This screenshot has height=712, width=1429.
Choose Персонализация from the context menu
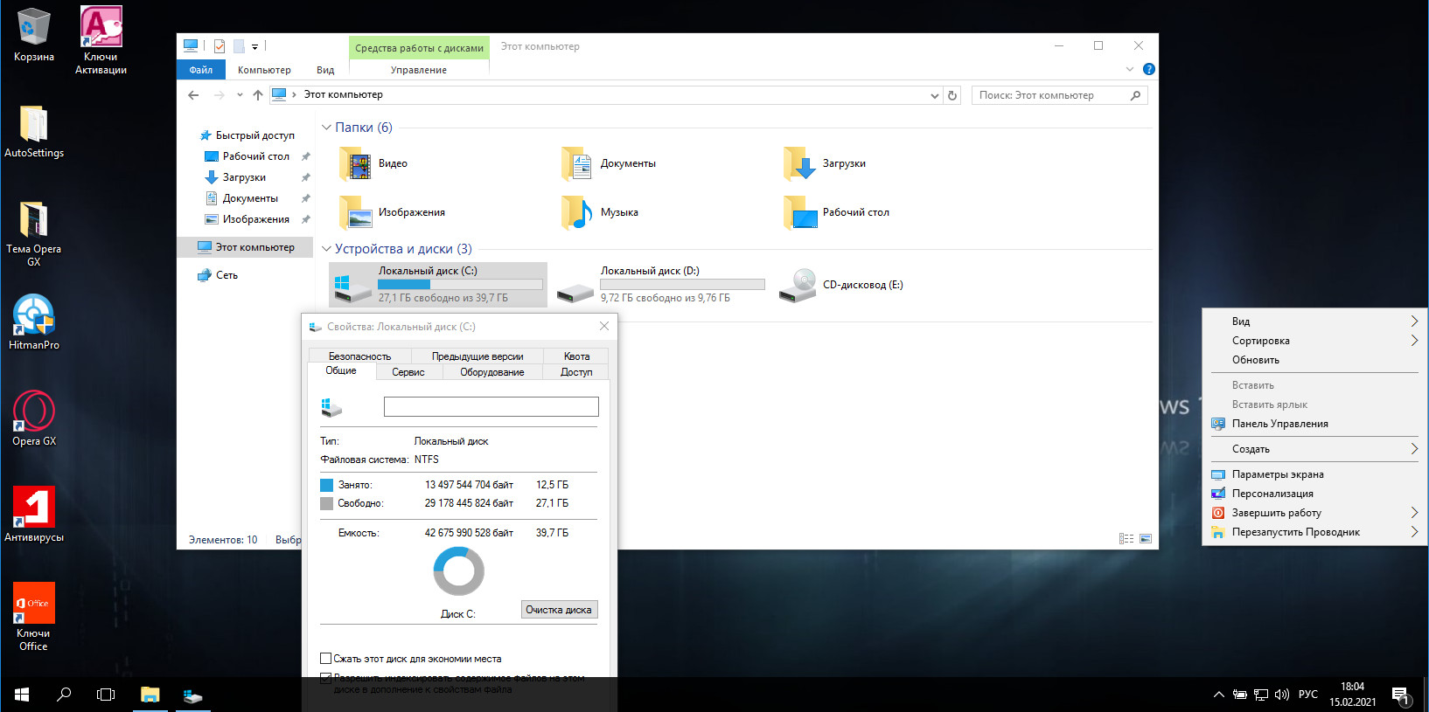(x=1272, y=494)
